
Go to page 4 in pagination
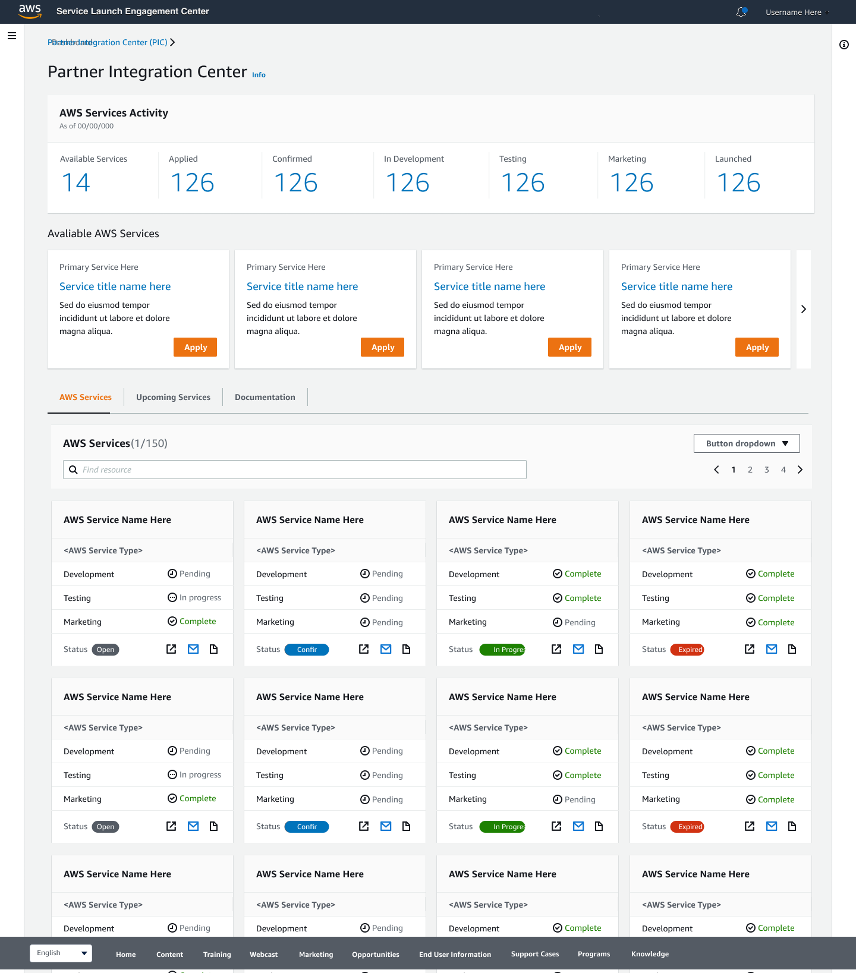click(x=783, y=470)
